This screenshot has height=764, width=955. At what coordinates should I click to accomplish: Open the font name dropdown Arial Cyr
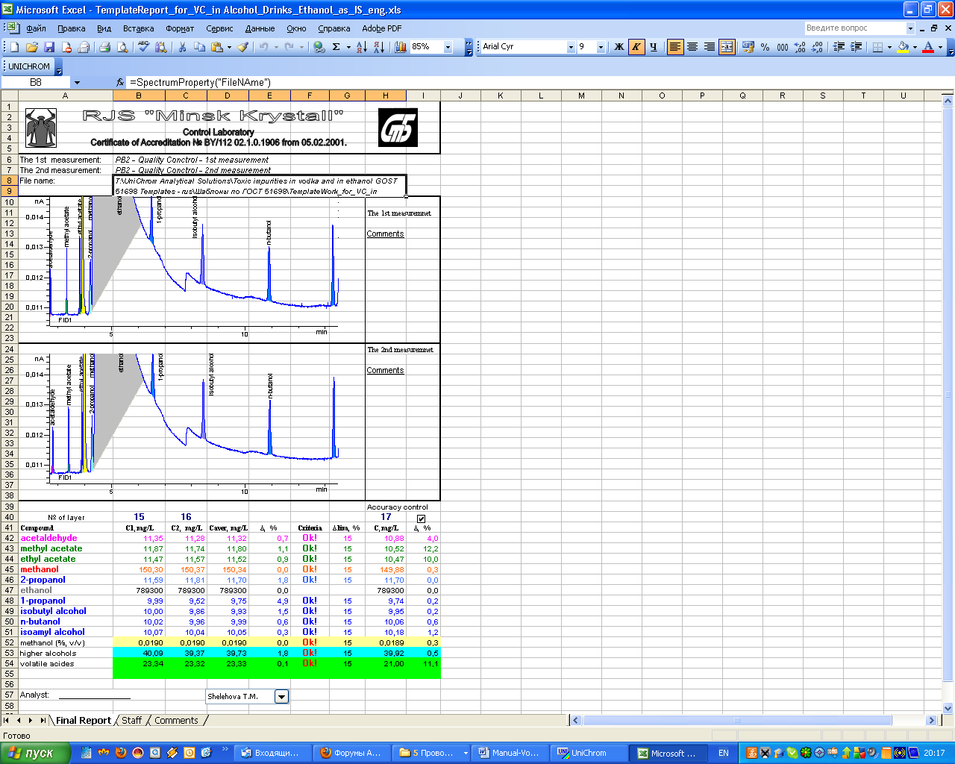point(571,47)
